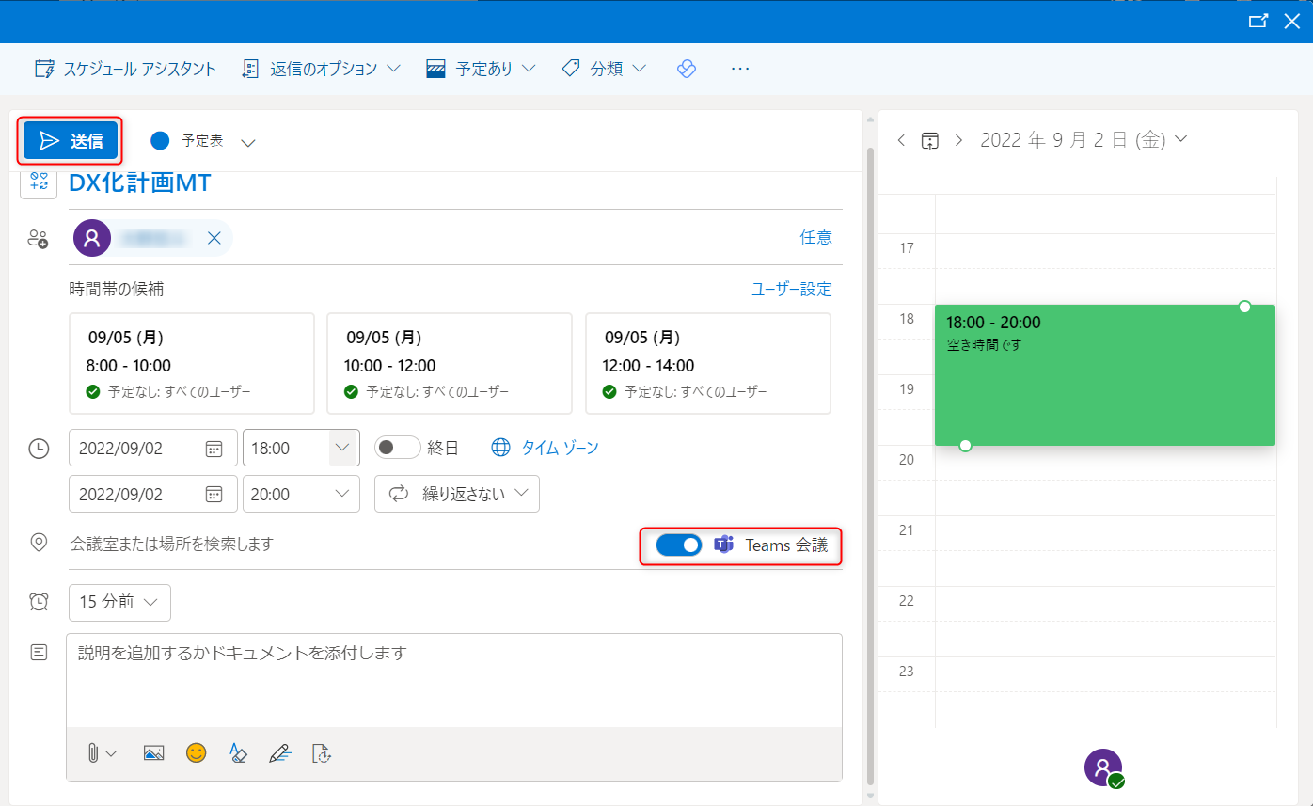Jump to today using calendar icon
Image resolution: width=1313 pixels, height=806 pixels.
929,140
